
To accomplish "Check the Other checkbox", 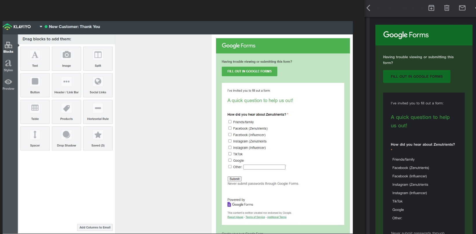I will (230, 167).
